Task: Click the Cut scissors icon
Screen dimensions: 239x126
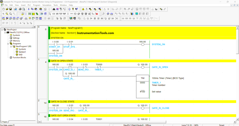Action: coord(29,9)
